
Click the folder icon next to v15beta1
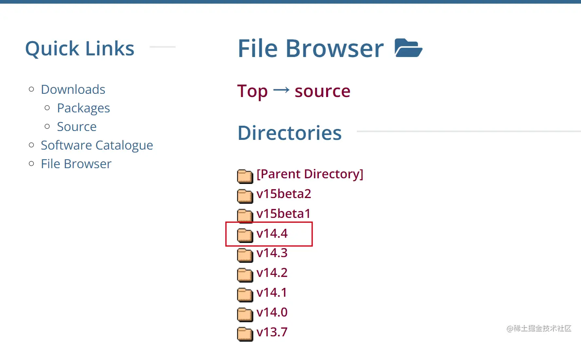[245, 216]
